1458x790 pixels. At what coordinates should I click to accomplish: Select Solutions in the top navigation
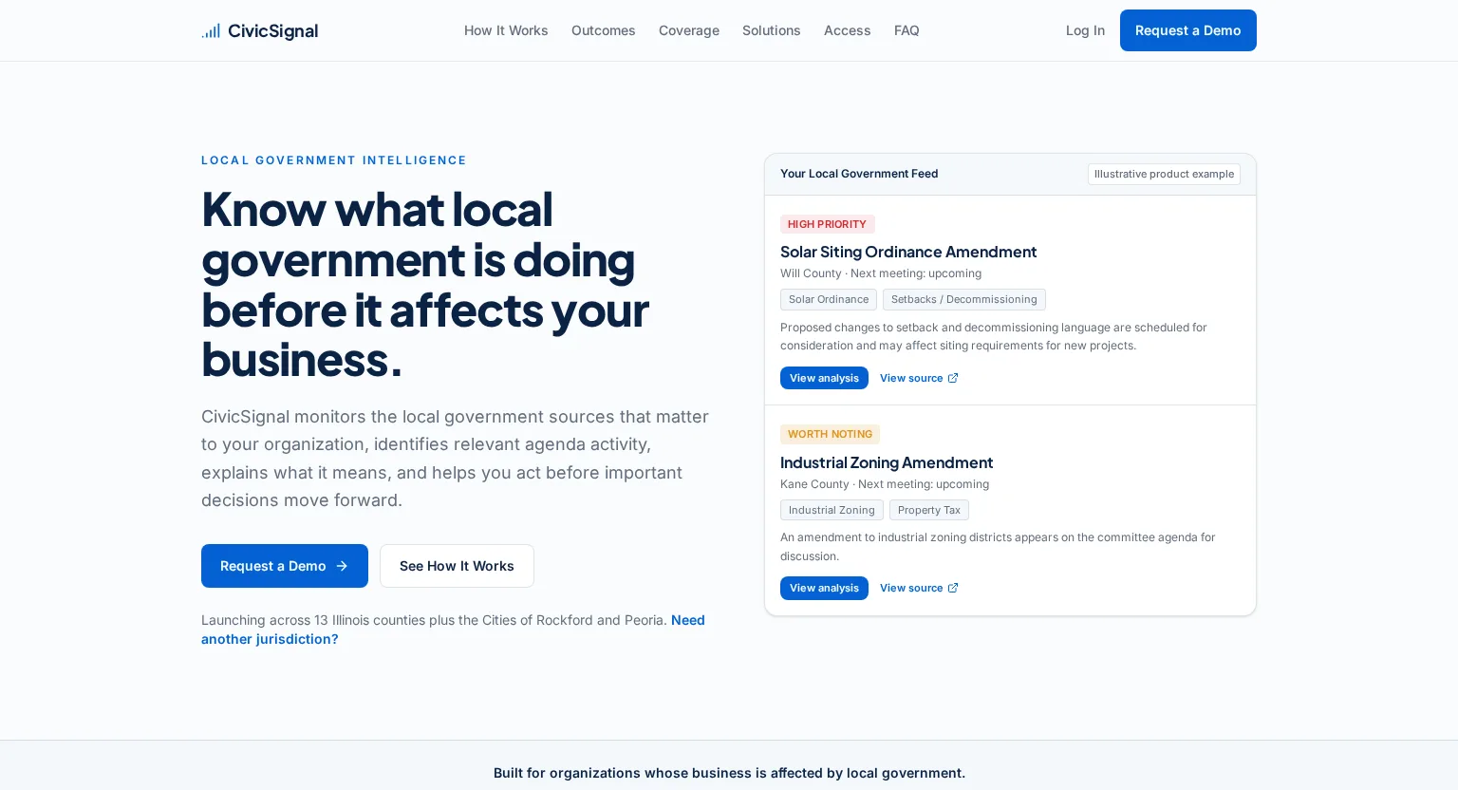pyautogui.click(x=772, y=30)
